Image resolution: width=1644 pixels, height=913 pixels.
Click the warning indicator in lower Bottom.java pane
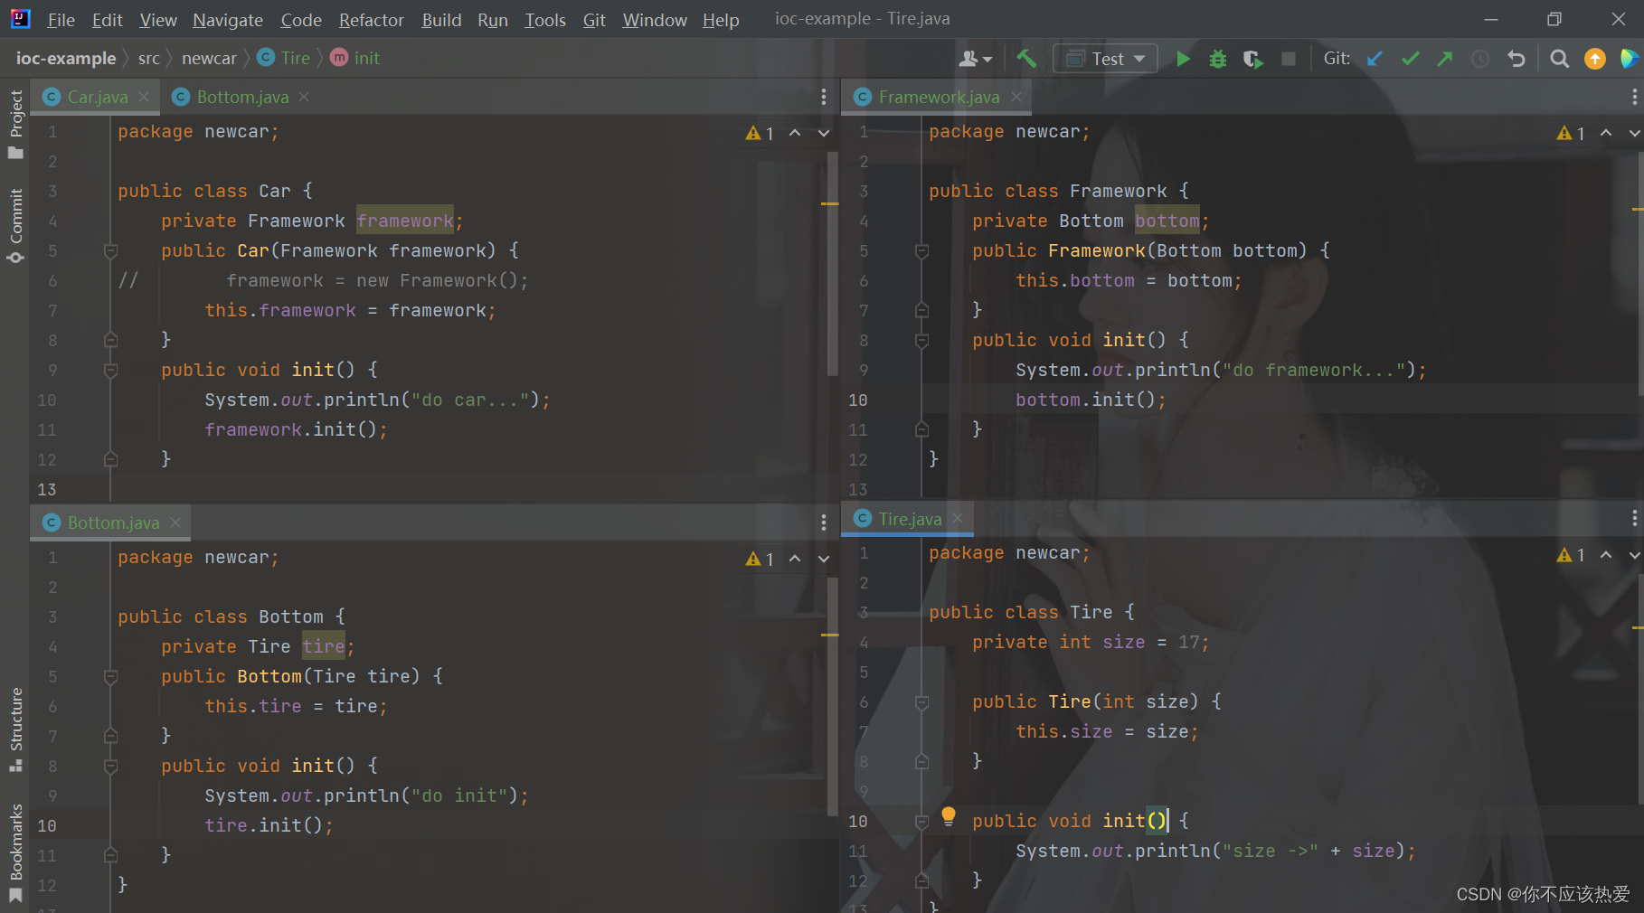point(760,559)
